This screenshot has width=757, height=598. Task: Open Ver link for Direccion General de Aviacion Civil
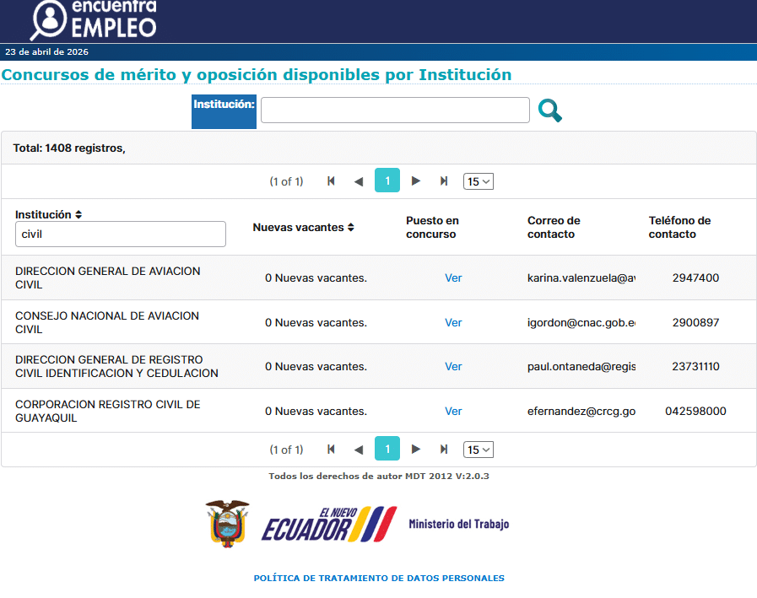(453, 278)
